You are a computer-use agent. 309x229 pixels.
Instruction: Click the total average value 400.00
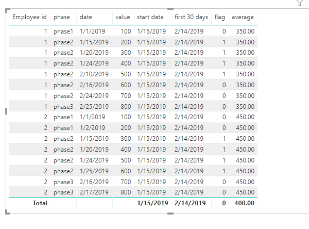244,203
